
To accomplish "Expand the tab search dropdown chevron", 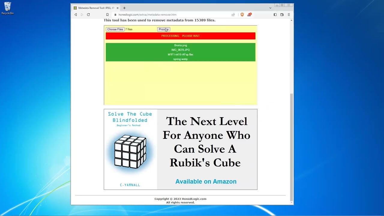I will point(270,8).
